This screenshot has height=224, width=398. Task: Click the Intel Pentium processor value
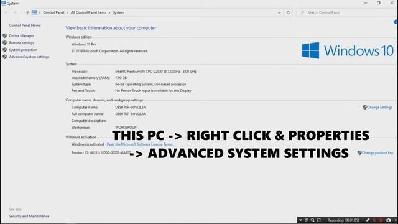[x=155, y=72]
